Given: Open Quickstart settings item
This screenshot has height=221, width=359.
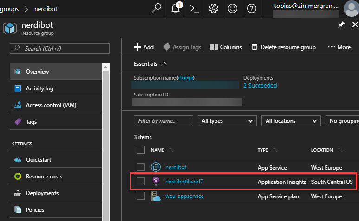Looking at the screenshot, I should (56, 159).
